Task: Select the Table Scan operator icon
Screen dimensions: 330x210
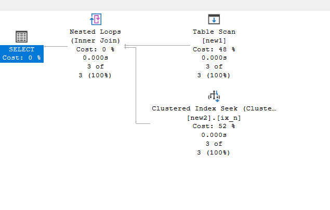Action: pos(214,19)
